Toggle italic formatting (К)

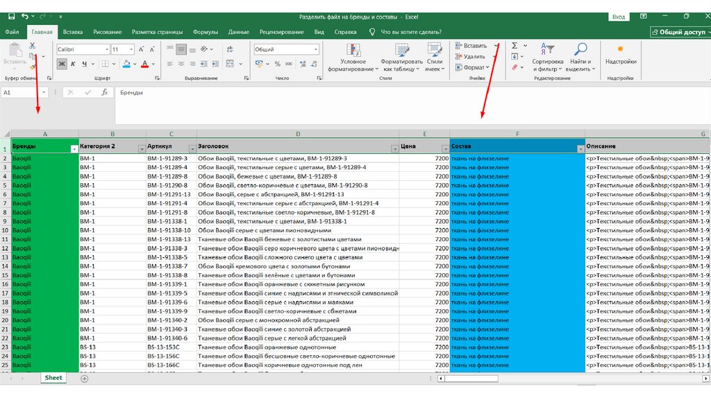point(73,64)
